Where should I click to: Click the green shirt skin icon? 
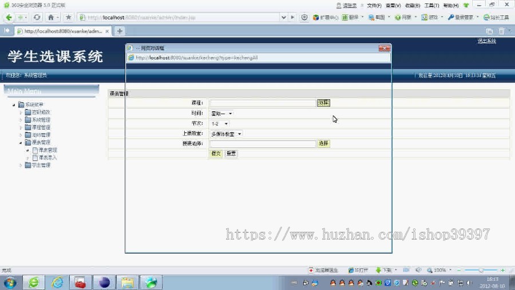[x=466, y=6]
